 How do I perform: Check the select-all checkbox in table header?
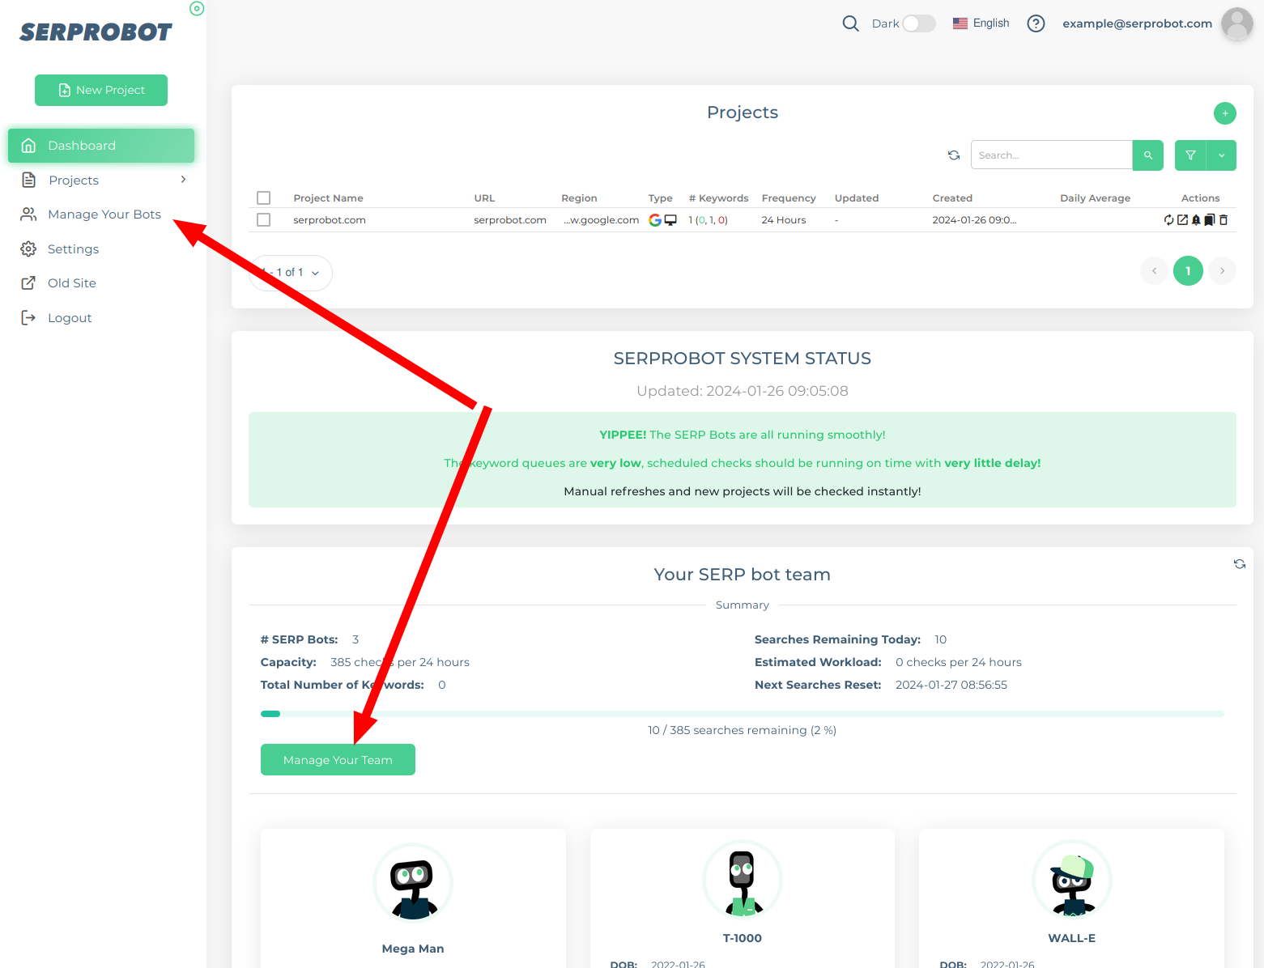pos(263,198)
